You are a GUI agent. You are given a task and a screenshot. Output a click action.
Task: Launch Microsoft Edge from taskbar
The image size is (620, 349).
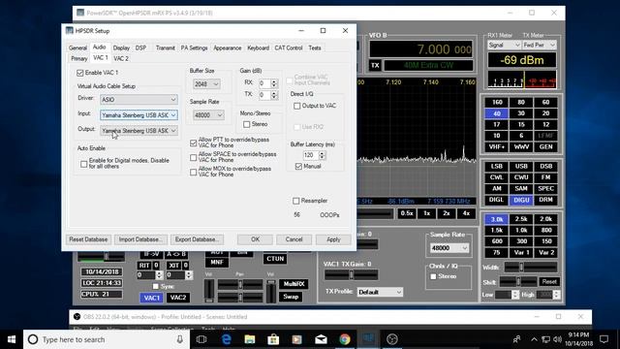[226, 339]
